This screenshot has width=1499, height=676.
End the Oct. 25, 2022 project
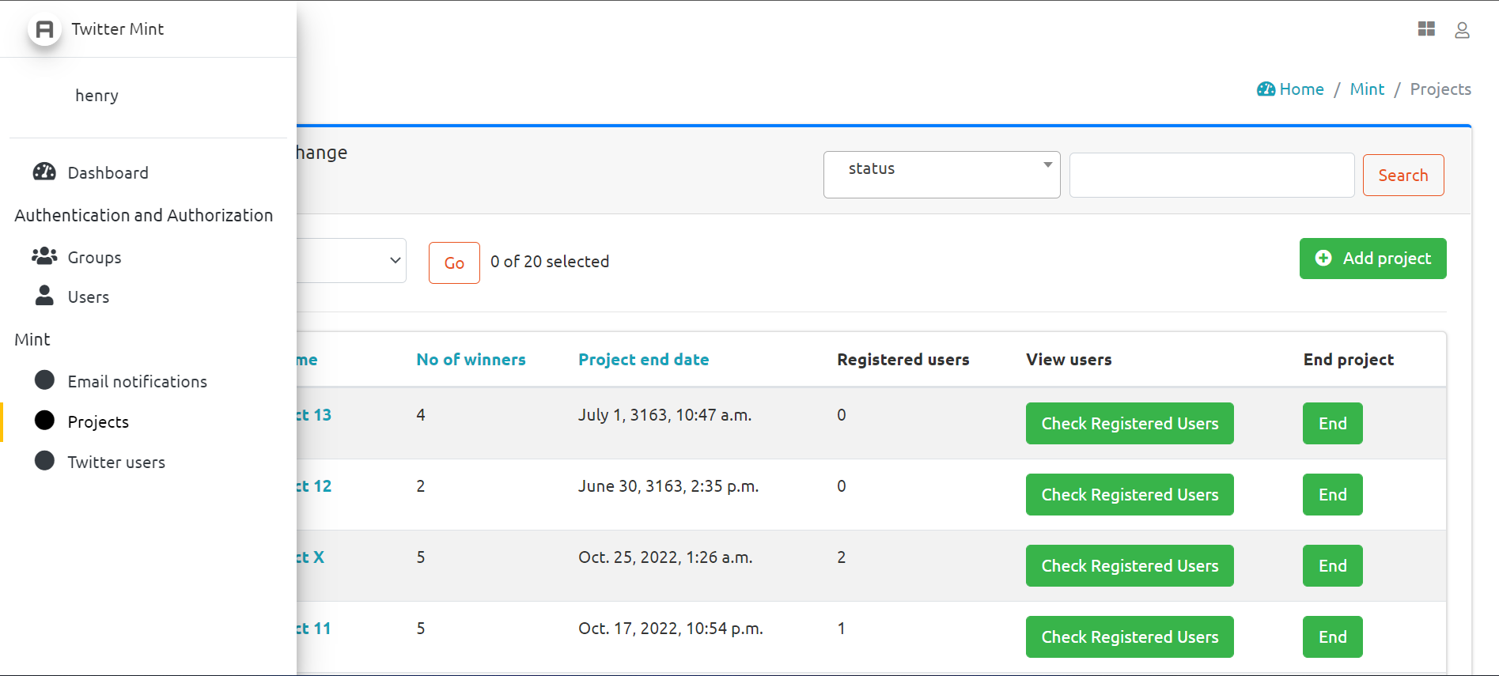coord(1332,566)
